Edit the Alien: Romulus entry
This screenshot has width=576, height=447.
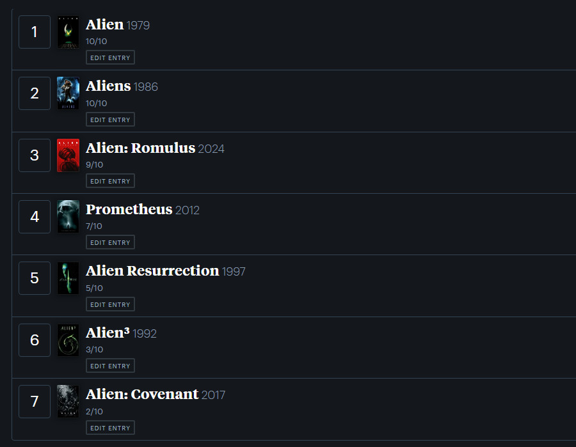click(x=110, y=181)
